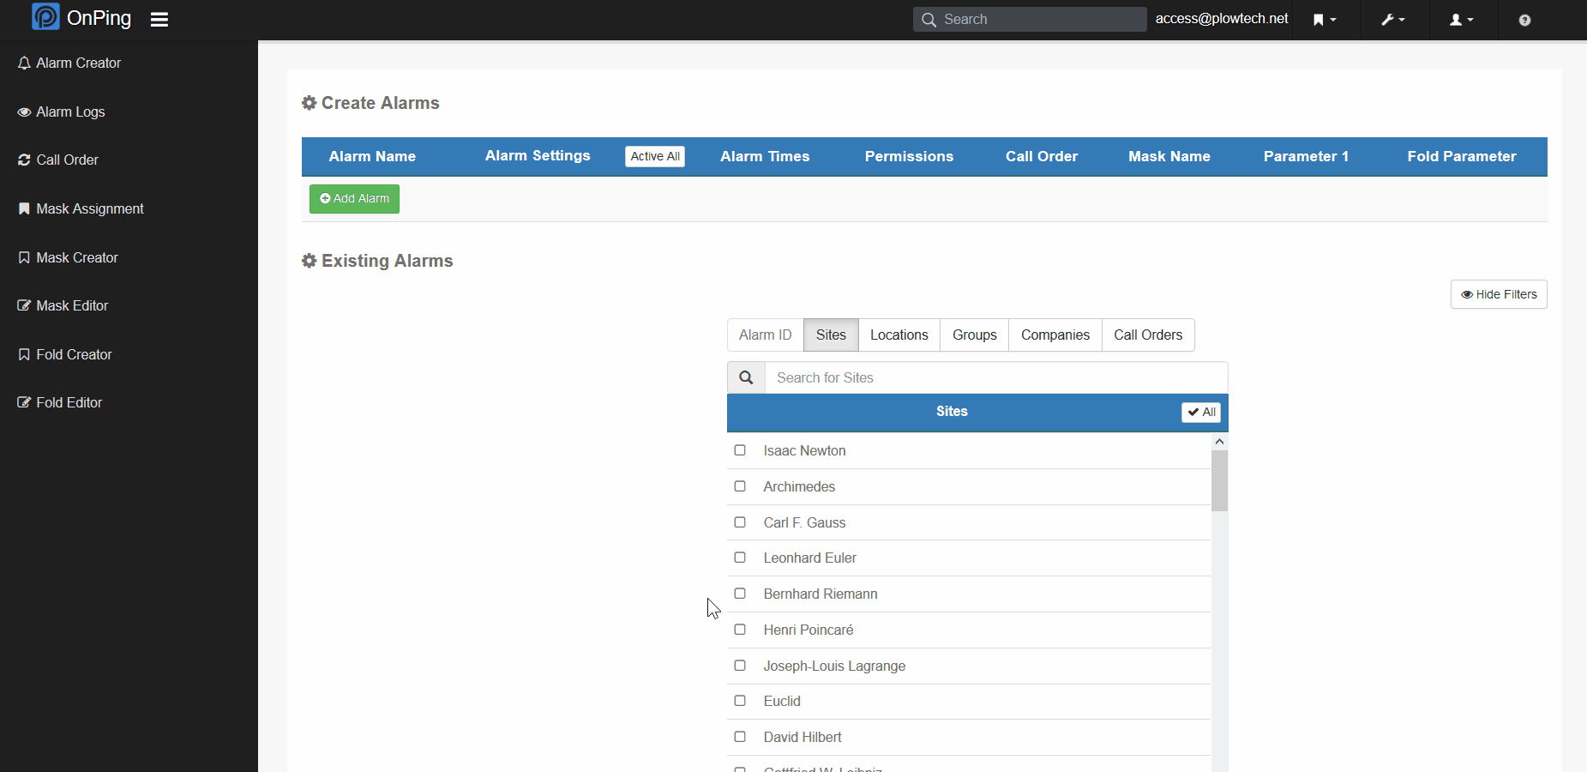Click the help question mark icon
This screenshot has width=1587, height=772.
click(1524, 20)
